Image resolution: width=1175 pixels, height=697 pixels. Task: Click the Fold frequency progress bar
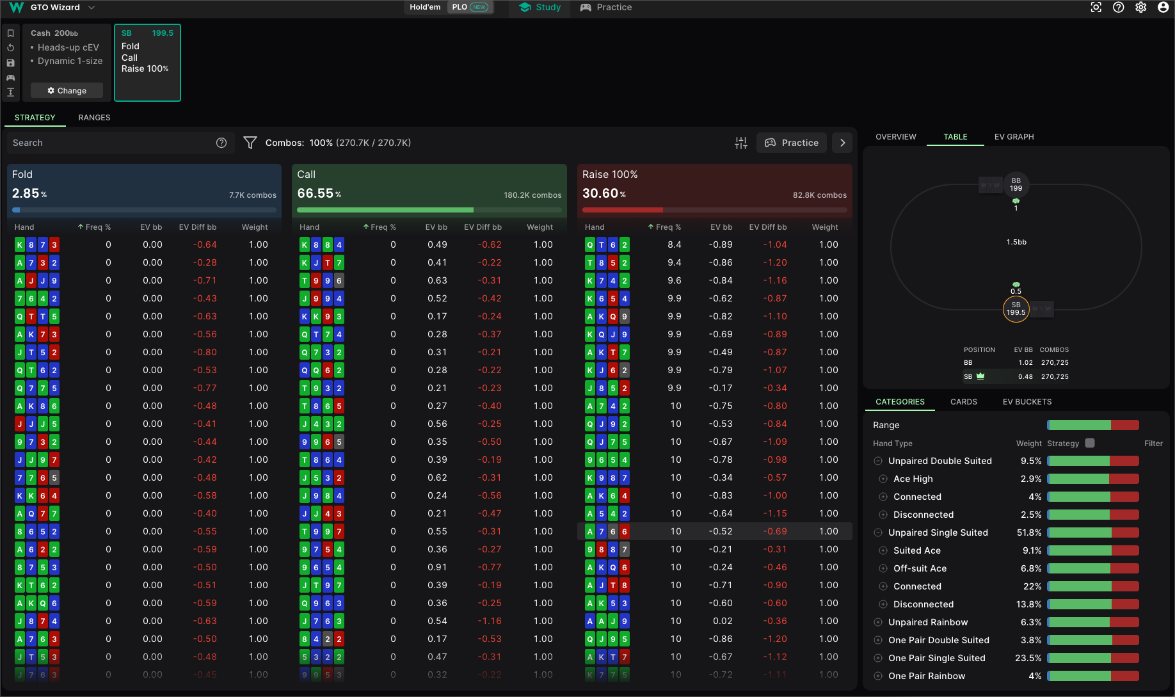pyautogui.click(x=144, y=210)
